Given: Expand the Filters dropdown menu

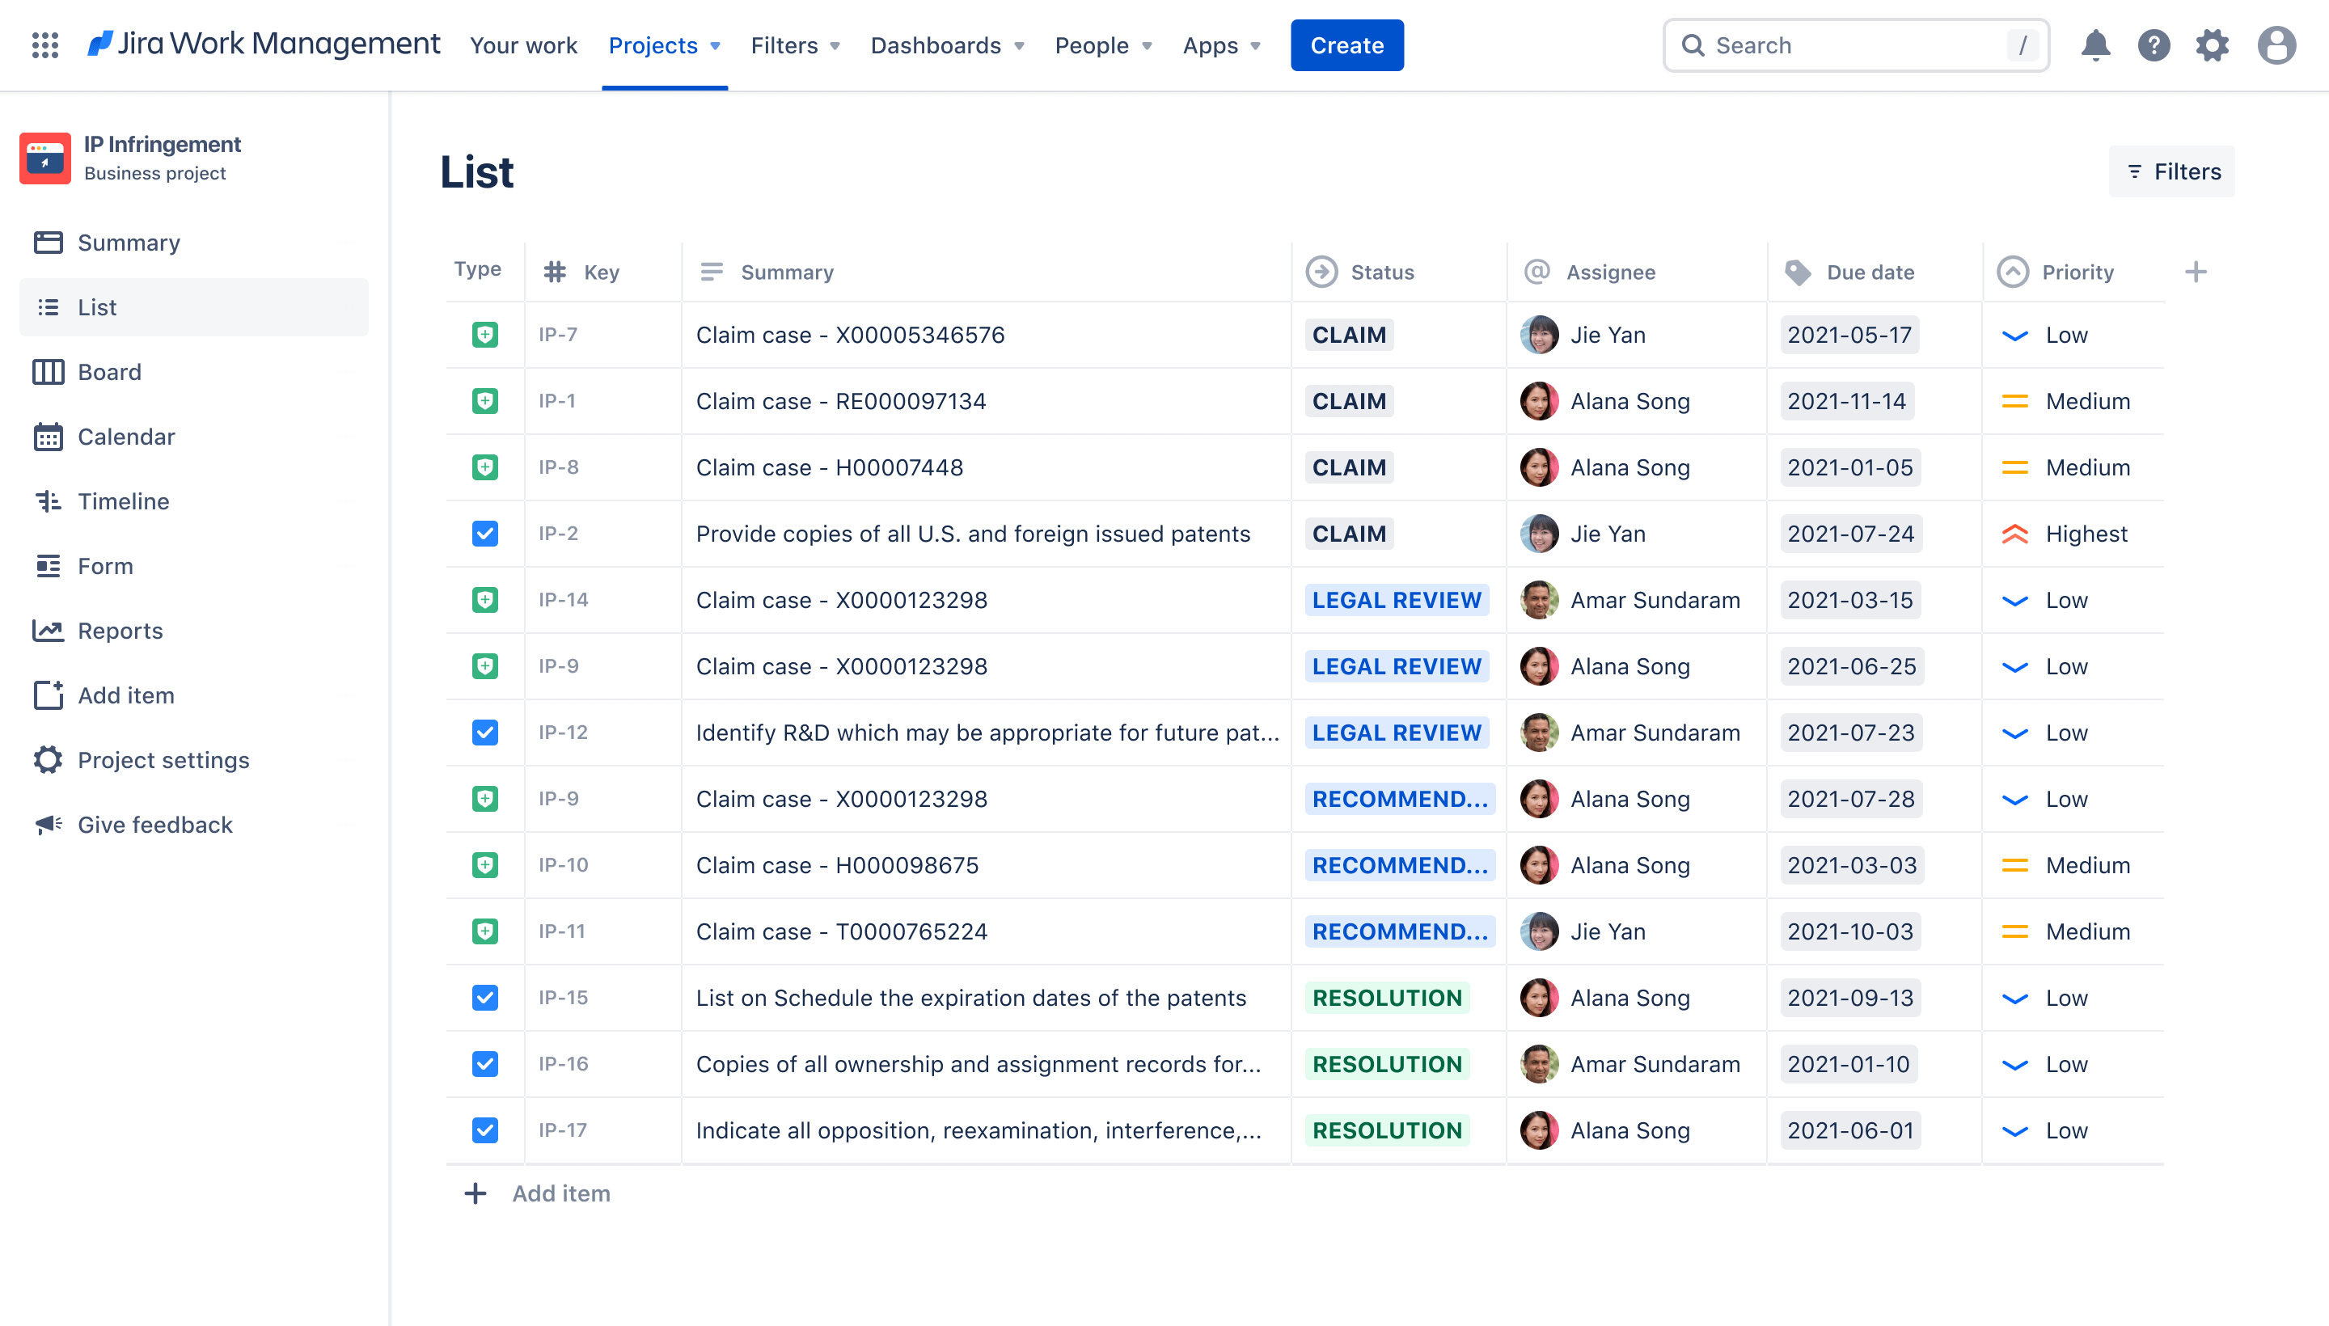Looking at the screenshot, I should point(793,43).
